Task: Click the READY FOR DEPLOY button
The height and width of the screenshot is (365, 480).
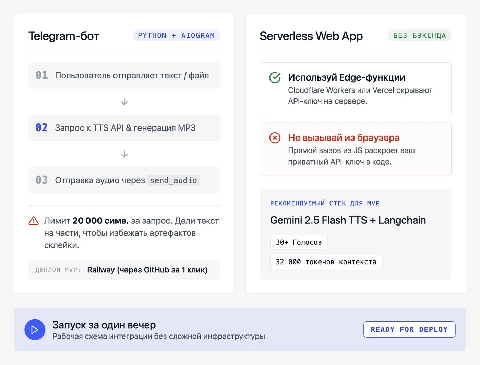Action: click(409, 329)
